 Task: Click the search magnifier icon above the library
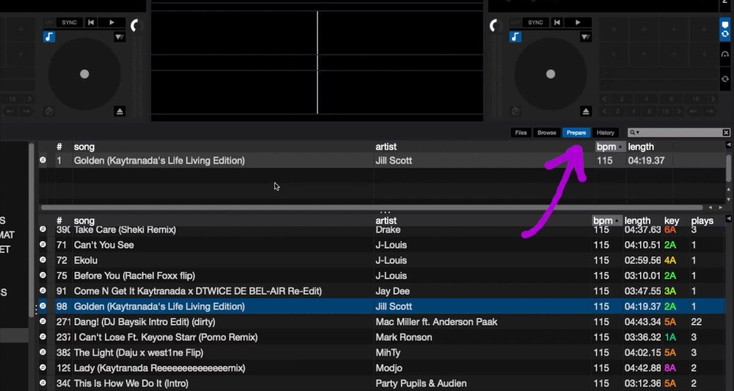(632, 132)
